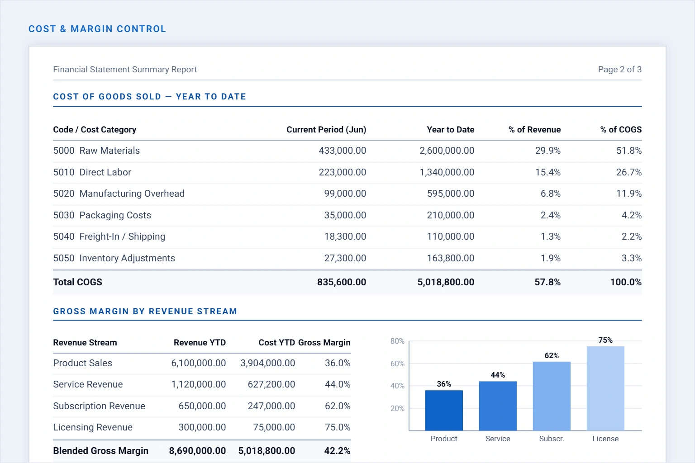Image resolution: width=695 pixels, height=463 pixels.
Task: Click Manufacturing Overhead 6.8% of revenue
Action: click(x=551, y=194)
